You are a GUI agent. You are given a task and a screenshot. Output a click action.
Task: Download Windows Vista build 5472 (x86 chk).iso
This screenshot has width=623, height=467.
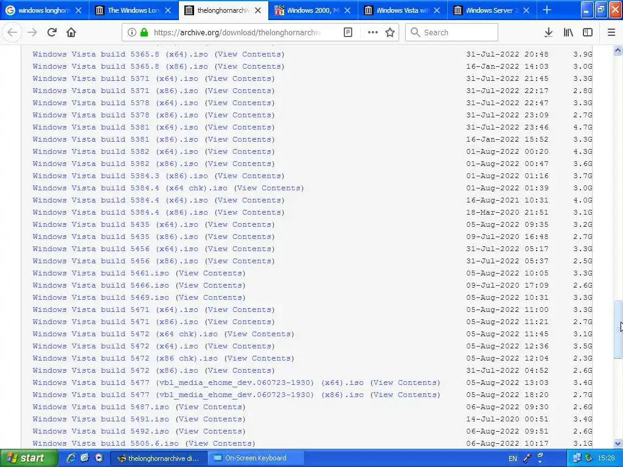125,358
